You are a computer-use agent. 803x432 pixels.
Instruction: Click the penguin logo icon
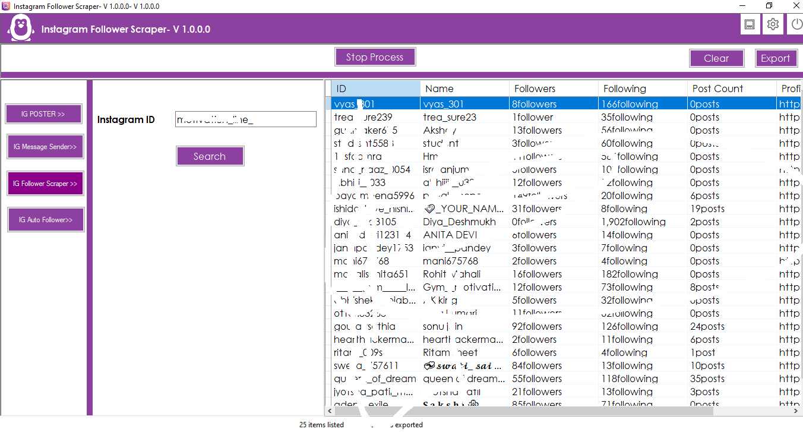20,29
